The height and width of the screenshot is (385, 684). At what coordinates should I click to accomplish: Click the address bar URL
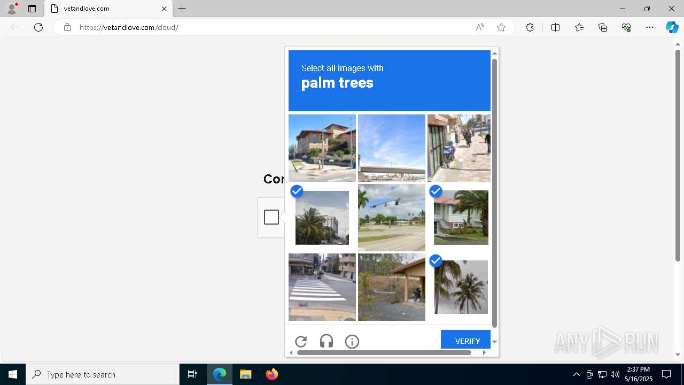[129, 27]
